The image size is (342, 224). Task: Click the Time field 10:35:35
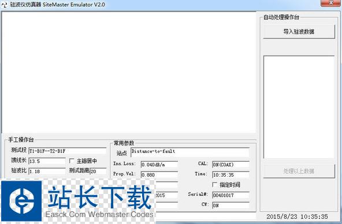pyautogui.click(x=231, y=175)
